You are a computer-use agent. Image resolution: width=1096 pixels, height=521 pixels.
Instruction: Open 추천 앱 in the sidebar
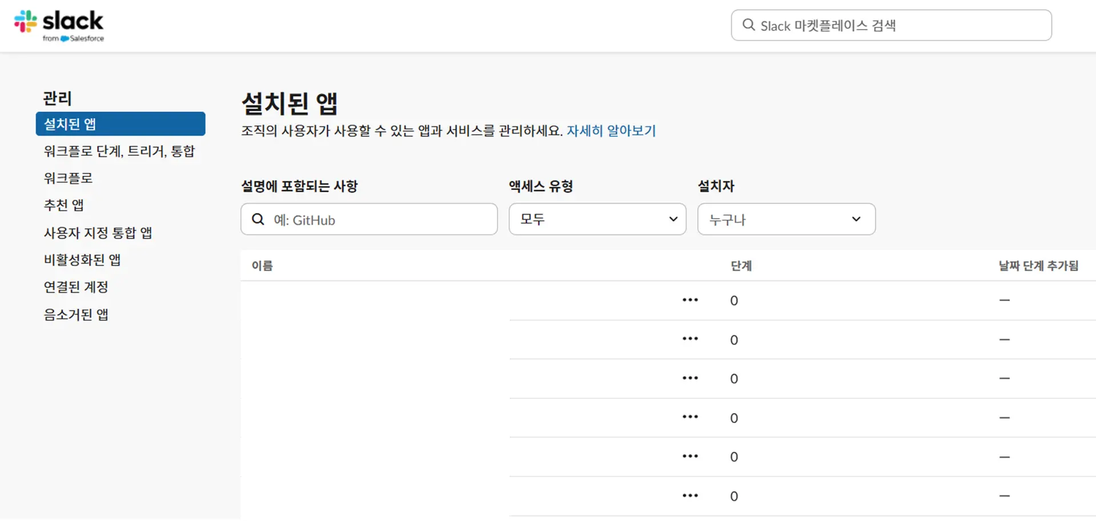click(64, 205)
